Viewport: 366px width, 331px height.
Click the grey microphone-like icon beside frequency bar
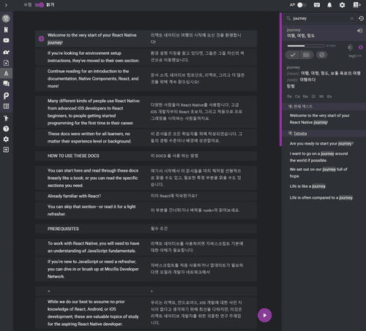pyautogui.click(x=350, y=47)
